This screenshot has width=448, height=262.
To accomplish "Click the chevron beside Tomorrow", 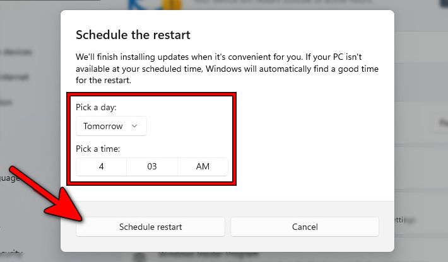I will tap(134, 126).
